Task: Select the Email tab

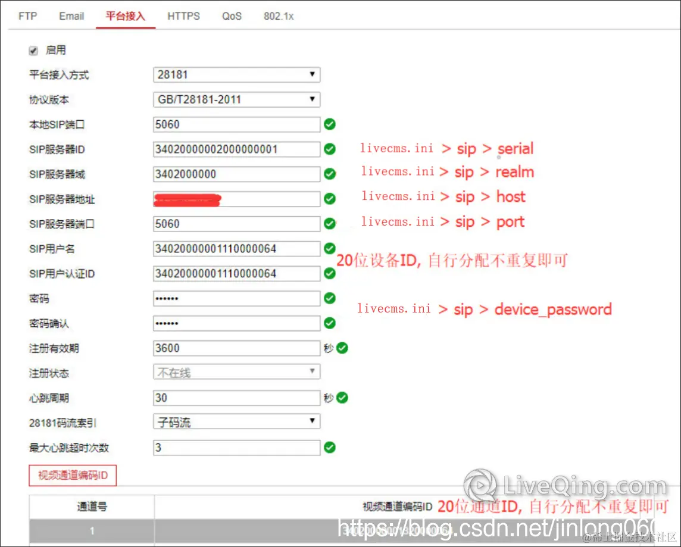Action: [71, 16]
